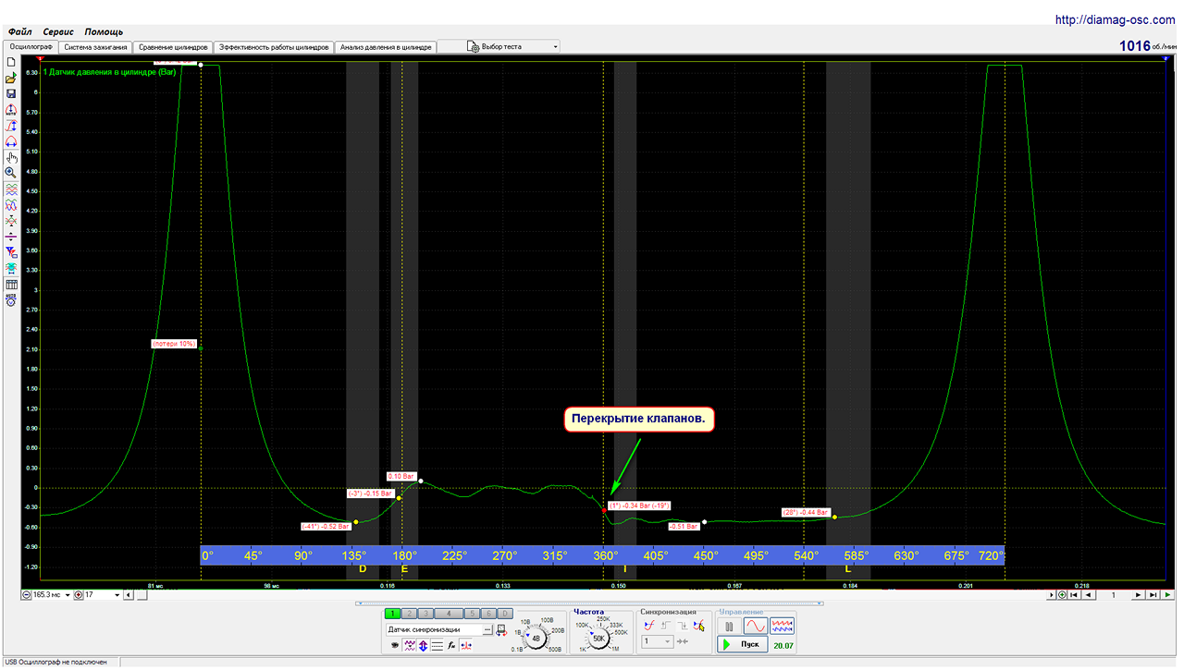Click sync slope icon with cursor
Viewport: 1184px width, 670px height.
pos(699,626)
